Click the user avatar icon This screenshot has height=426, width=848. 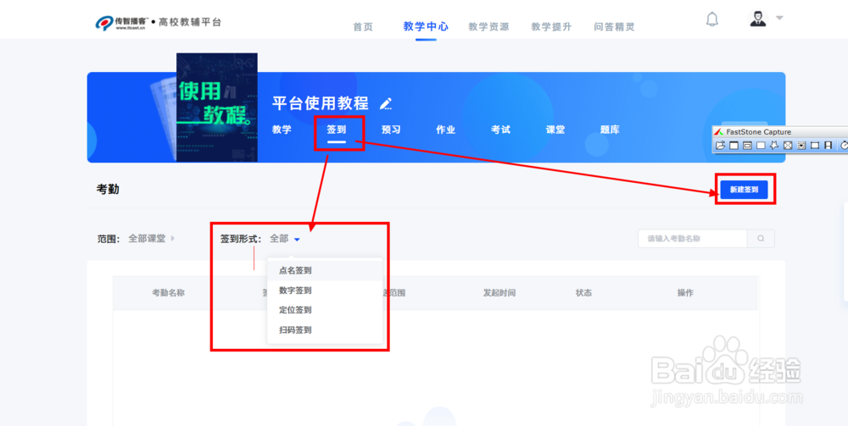(x=757, y=19)
